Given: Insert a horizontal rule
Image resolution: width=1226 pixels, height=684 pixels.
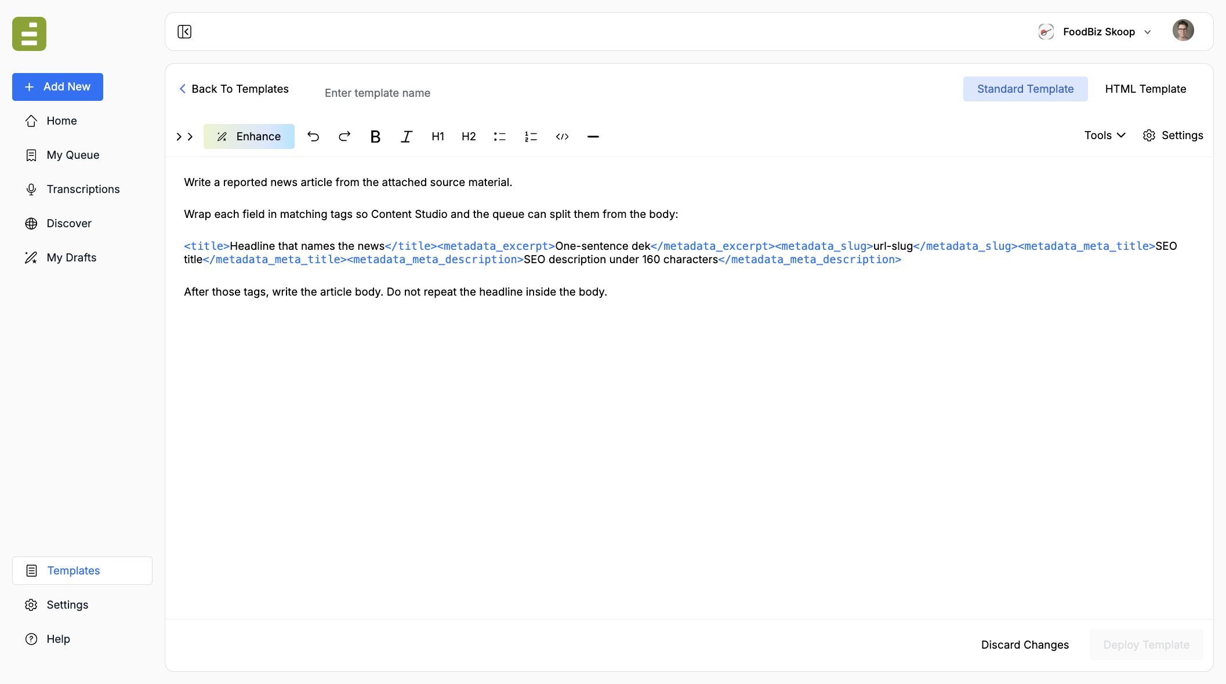Looking at the screenshot, I should tap(593, 136).
